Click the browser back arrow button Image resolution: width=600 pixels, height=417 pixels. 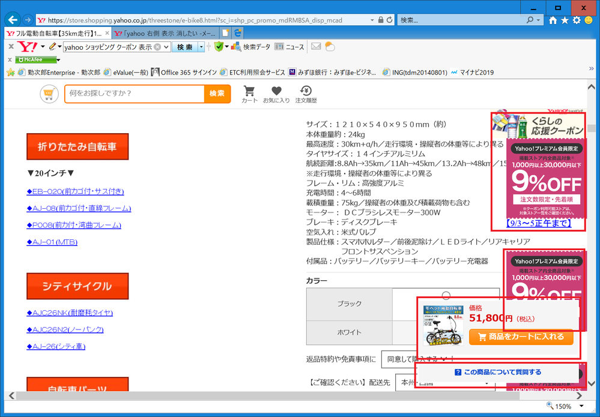[x=13, y=20]
